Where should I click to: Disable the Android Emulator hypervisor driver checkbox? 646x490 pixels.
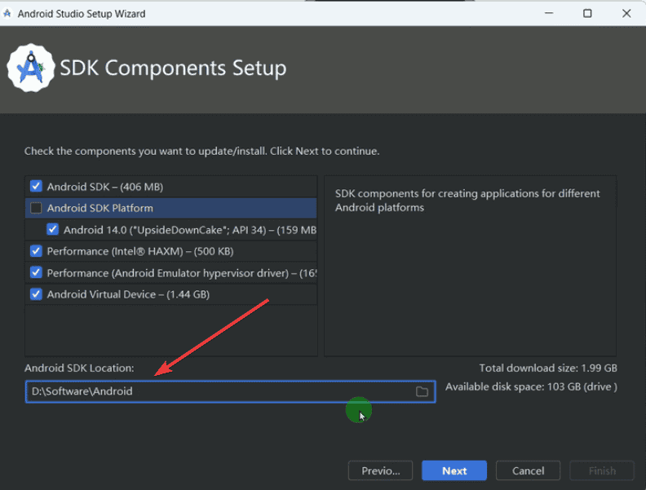36,272
